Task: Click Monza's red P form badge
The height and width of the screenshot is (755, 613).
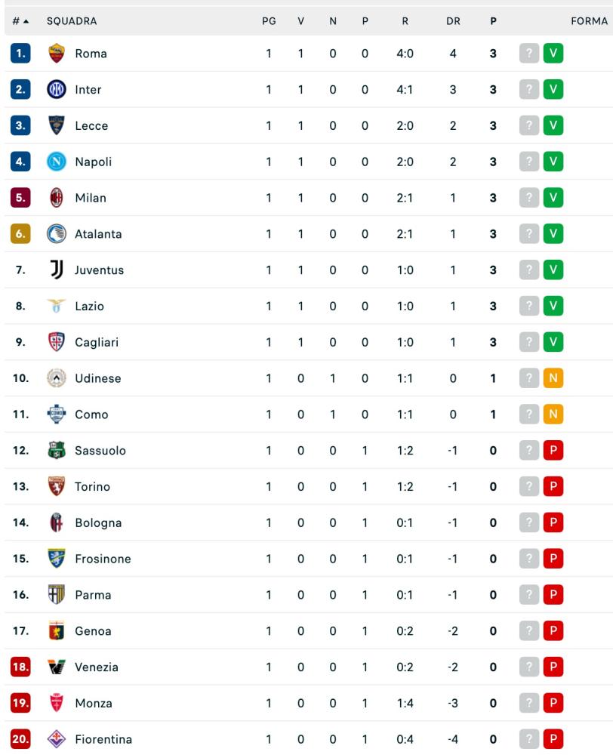Action: (553, 703)
